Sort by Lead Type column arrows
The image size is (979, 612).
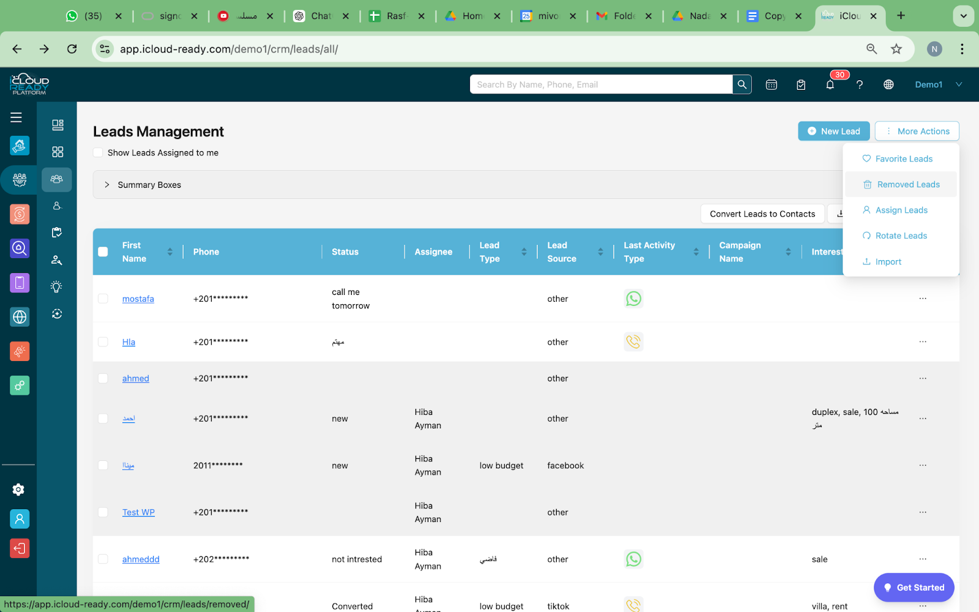click(524, 252)
